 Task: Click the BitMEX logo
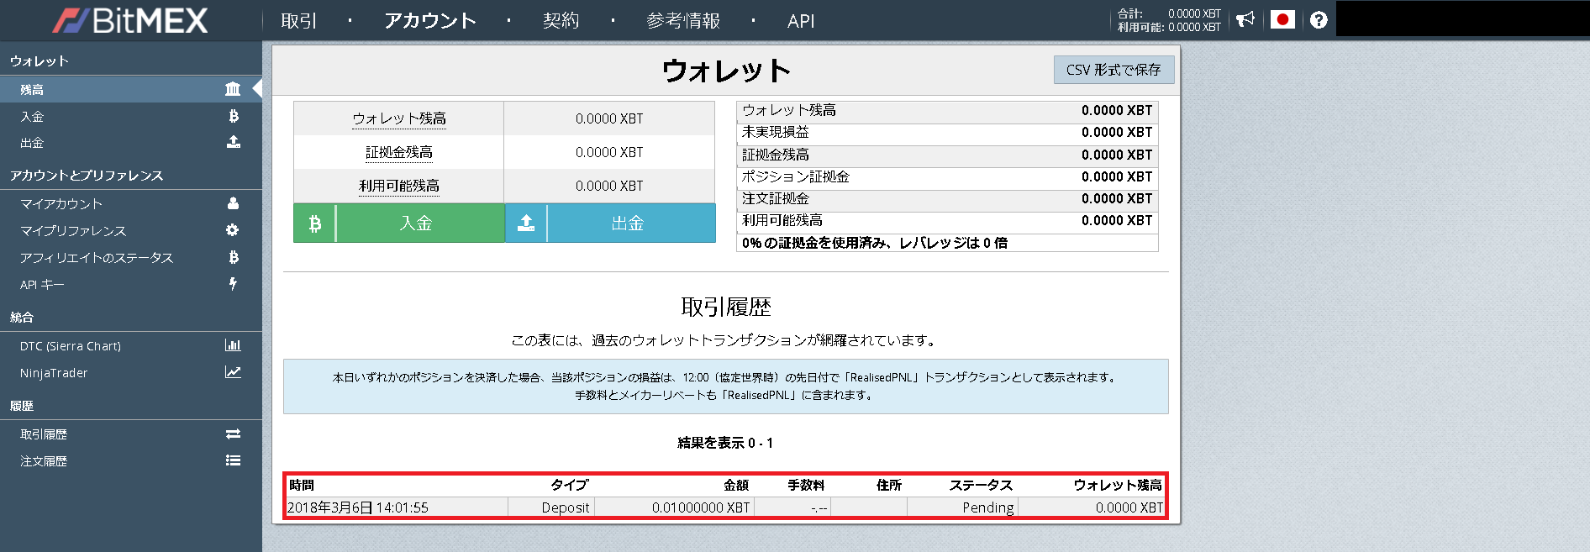coord(130,20)
